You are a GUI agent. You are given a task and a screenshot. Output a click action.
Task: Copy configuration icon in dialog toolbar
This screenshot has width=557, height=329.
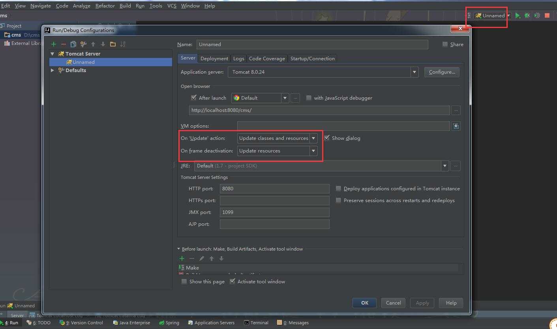pos(73,44)
